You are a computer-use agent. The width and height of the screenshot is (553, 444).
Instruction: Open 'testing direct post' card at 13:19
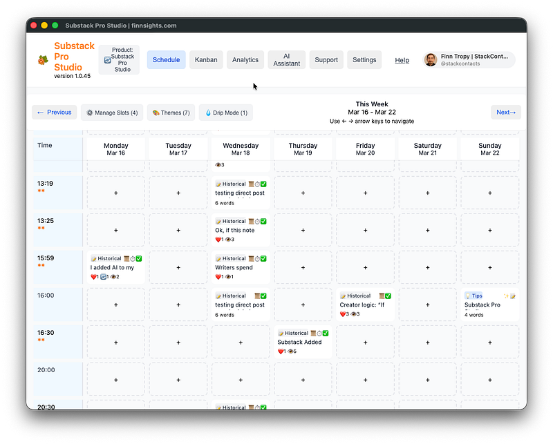(x=241, y=193)
